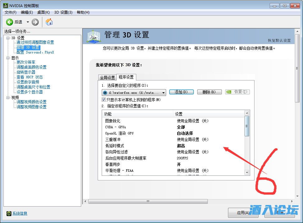
Task: Click the grey Forward arrow icon
Action: pos(35,22)
